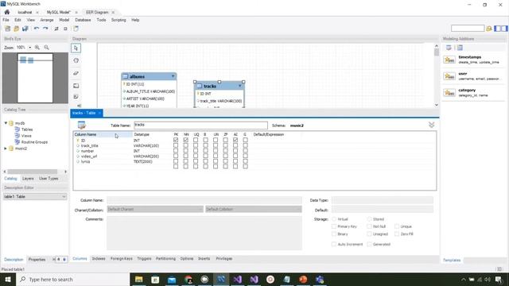Select Tables under mydb
Viewport: 509px width, 286px height.
click(27, 129)
